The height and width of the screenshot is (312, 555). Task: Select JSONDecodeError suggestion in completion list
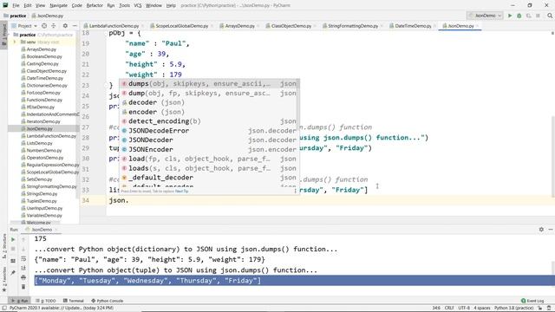pyautogui.click(x=209, y=131)
